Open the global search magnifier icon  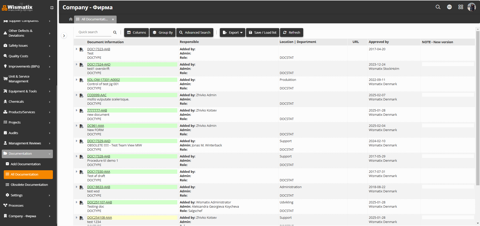pos(438,7)
